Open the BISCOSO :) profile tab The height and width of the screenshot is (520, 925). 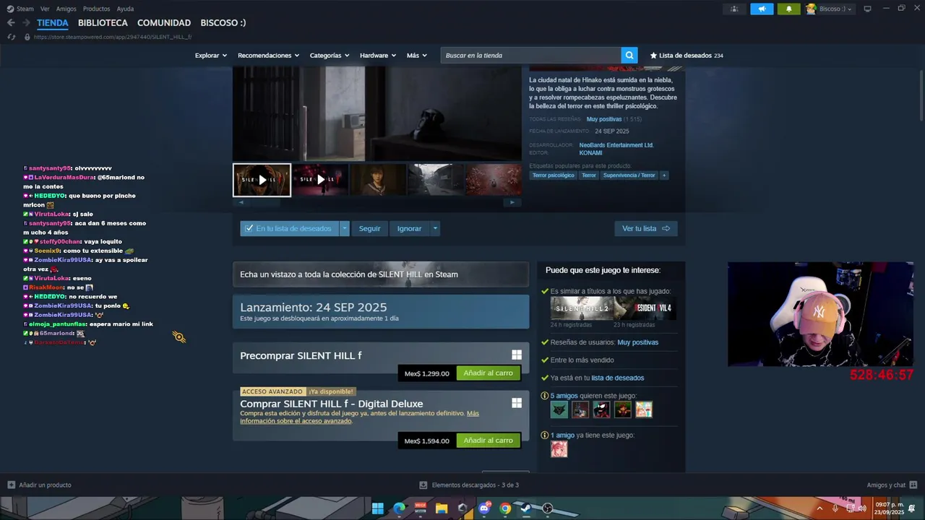coord(223,23)
